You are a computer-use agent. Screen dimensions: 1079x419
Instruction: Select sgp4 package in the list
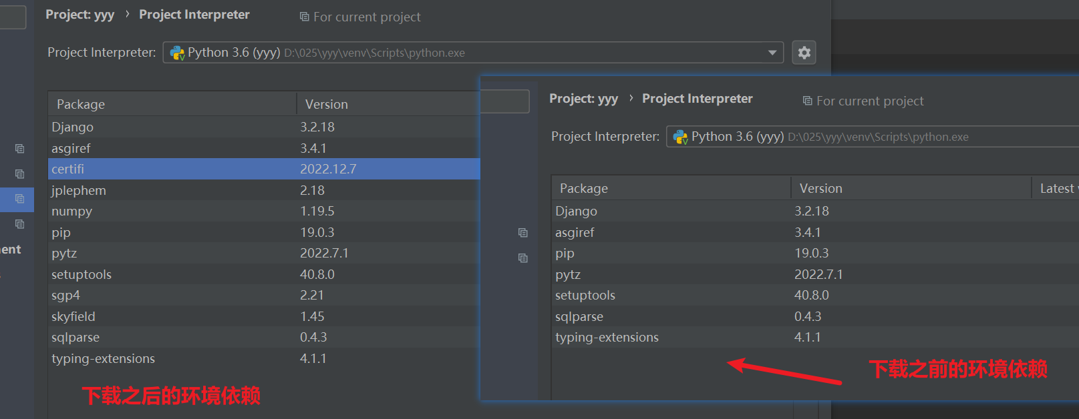65,296
